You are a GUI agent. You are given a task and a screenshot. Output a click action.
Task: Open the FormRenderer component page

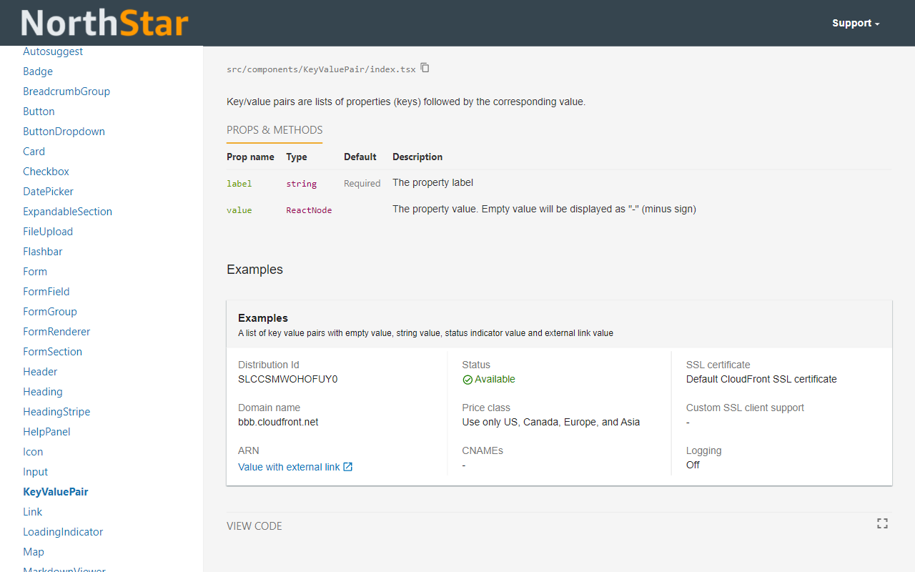coord(56,331)
